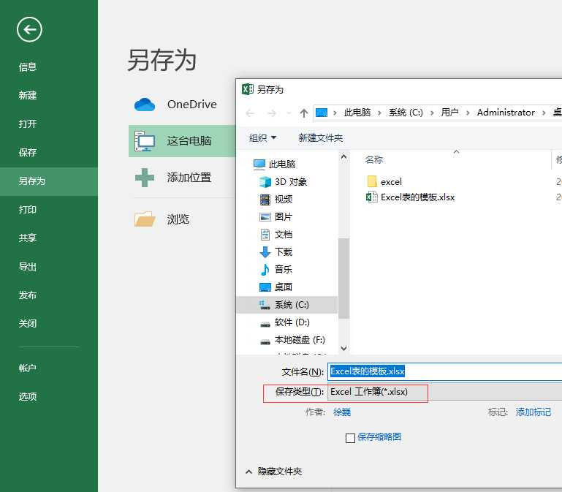Open 信息 in backstage menu

pos(28,67)
